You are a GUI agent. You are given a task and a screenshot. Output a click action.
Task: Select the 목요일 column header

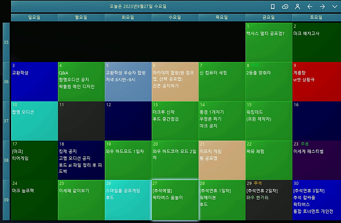(x=222, y=17)
